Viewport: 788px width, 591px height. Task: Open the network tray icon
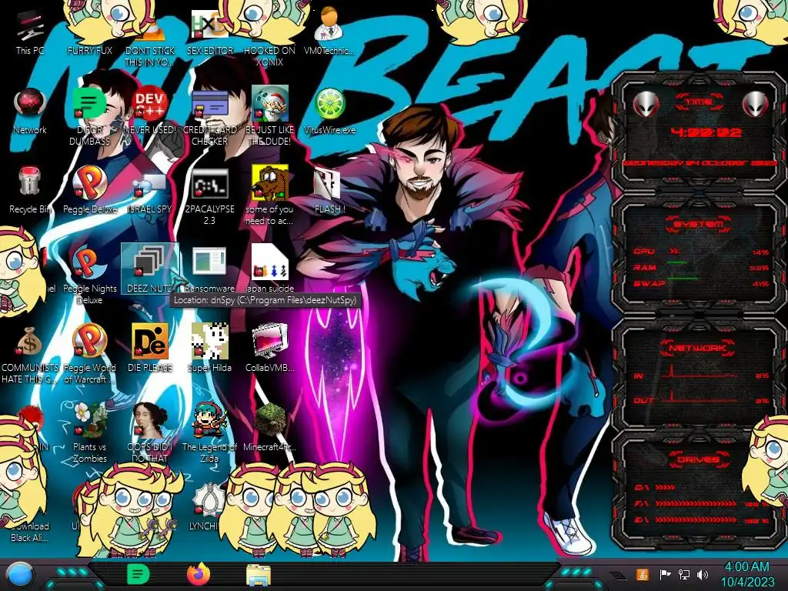click(683, 574)
